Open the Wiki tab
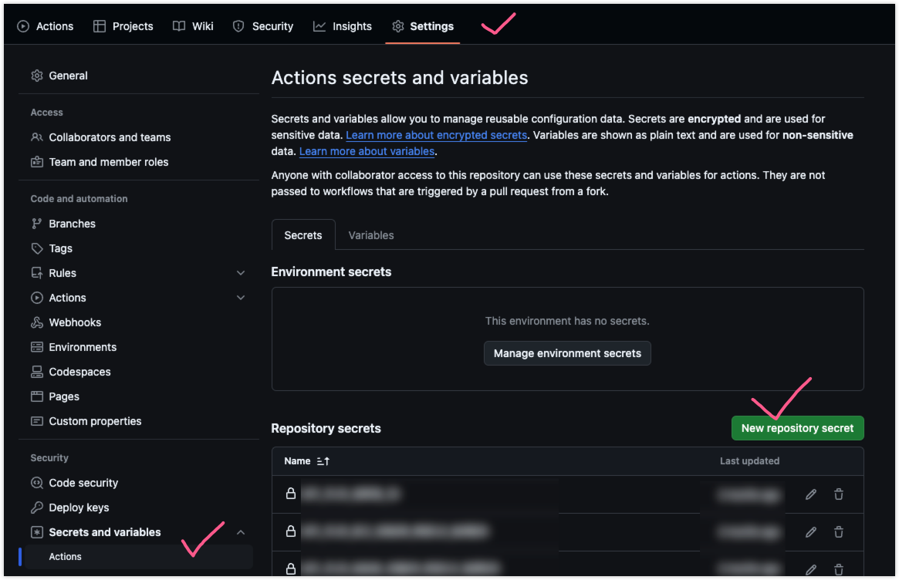This screenshot has height=580, width=899. click(193, 26)
